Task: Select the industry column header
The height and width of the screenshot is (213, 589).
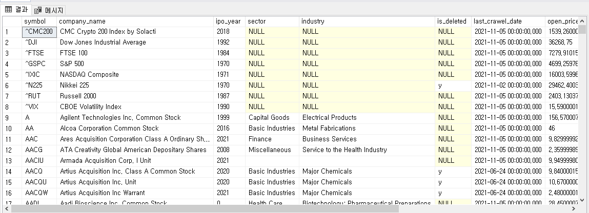Action: [367, 22]
